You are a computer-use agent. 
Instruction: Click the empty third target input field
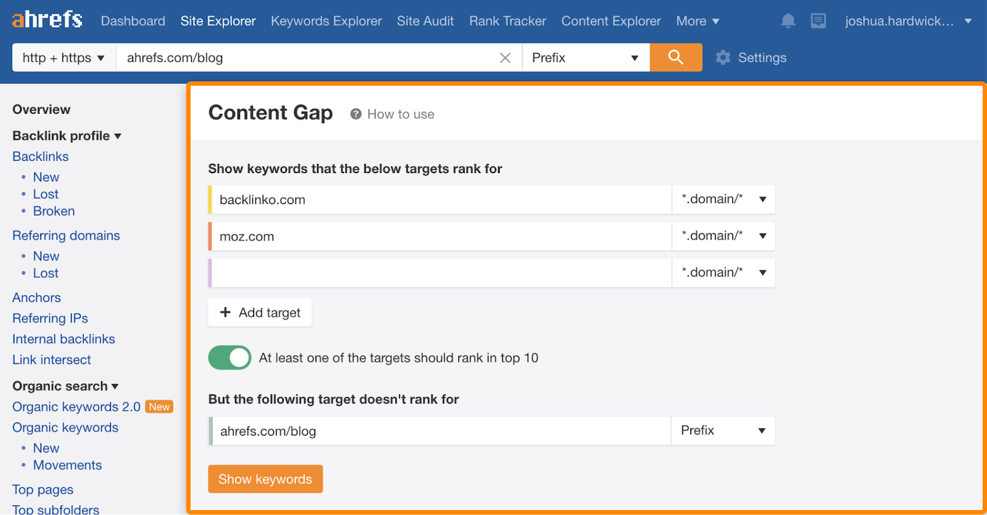tap(440, 273)
